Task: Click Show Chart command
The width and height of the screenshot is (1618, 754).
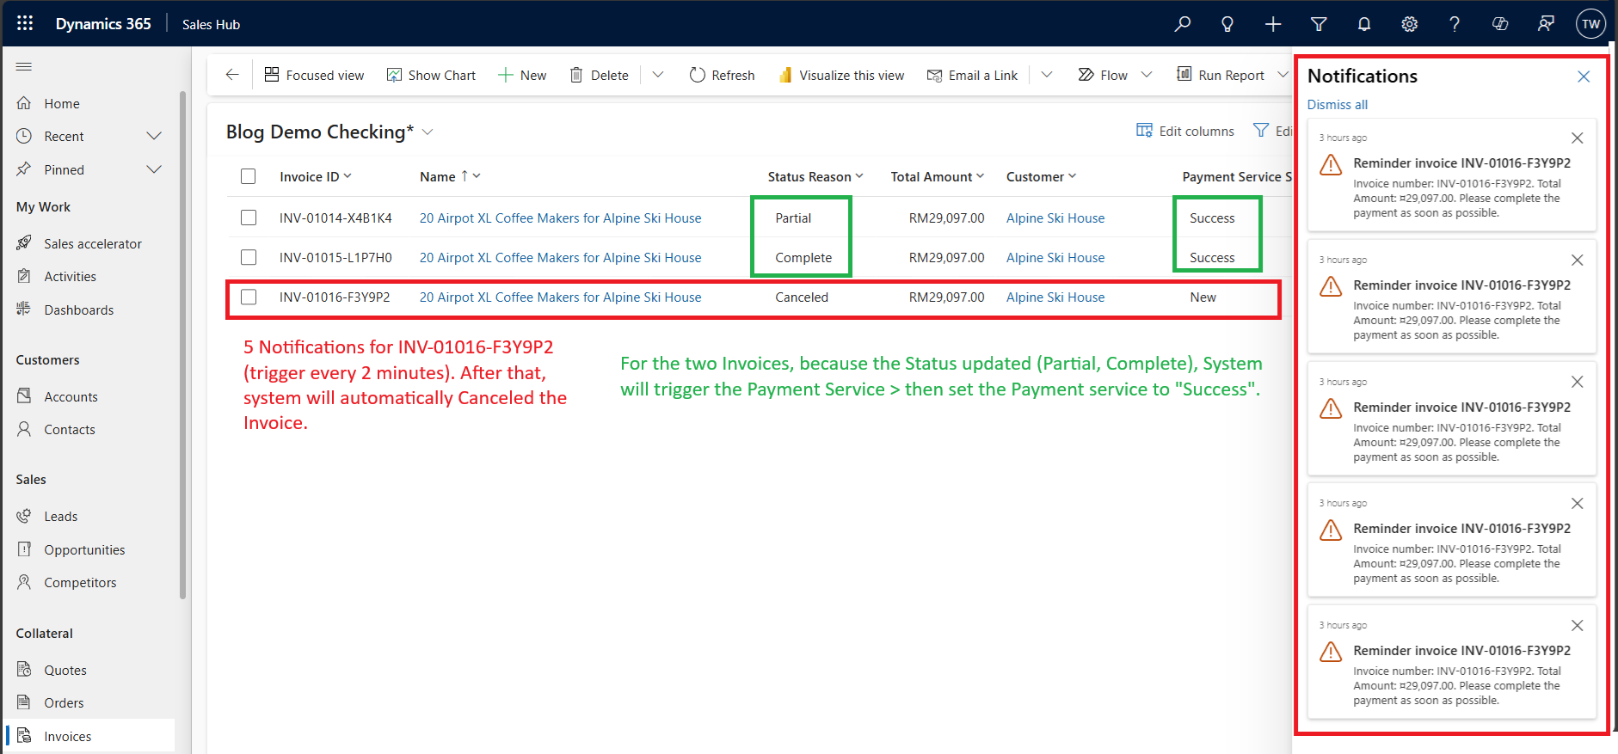Action: pos(431,75)
